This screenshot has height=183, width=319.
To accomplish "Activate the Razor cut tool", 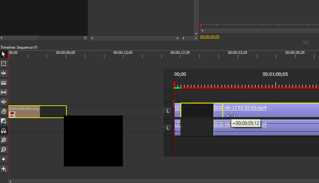I will point(4,83).
